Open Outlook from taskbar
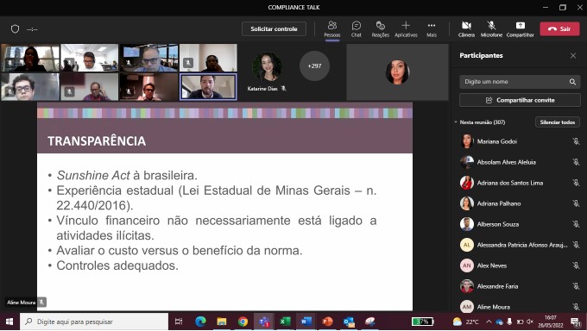 tap(349, 322)
